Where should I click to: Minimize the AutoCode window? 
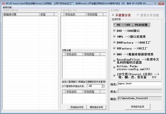click(149, 4)
